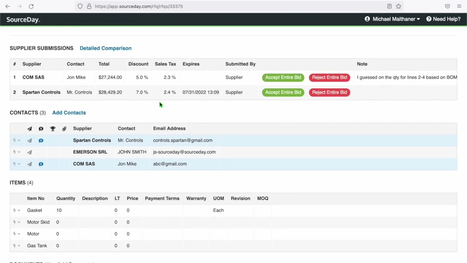Click COM SAS supplier in submissions table
The width and height of the screenshot is (467, 263).
pyautogui.click(x=33, y=77)
